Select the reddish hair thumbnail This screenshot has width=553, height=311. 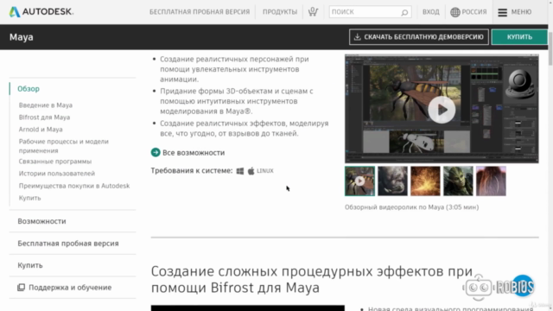(491, 181)
